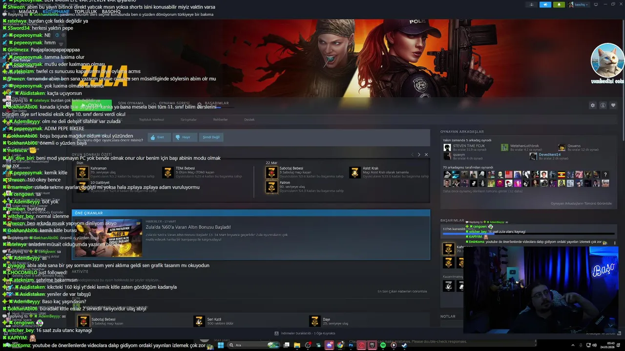Go to previous post-game summary arrow

412,155
